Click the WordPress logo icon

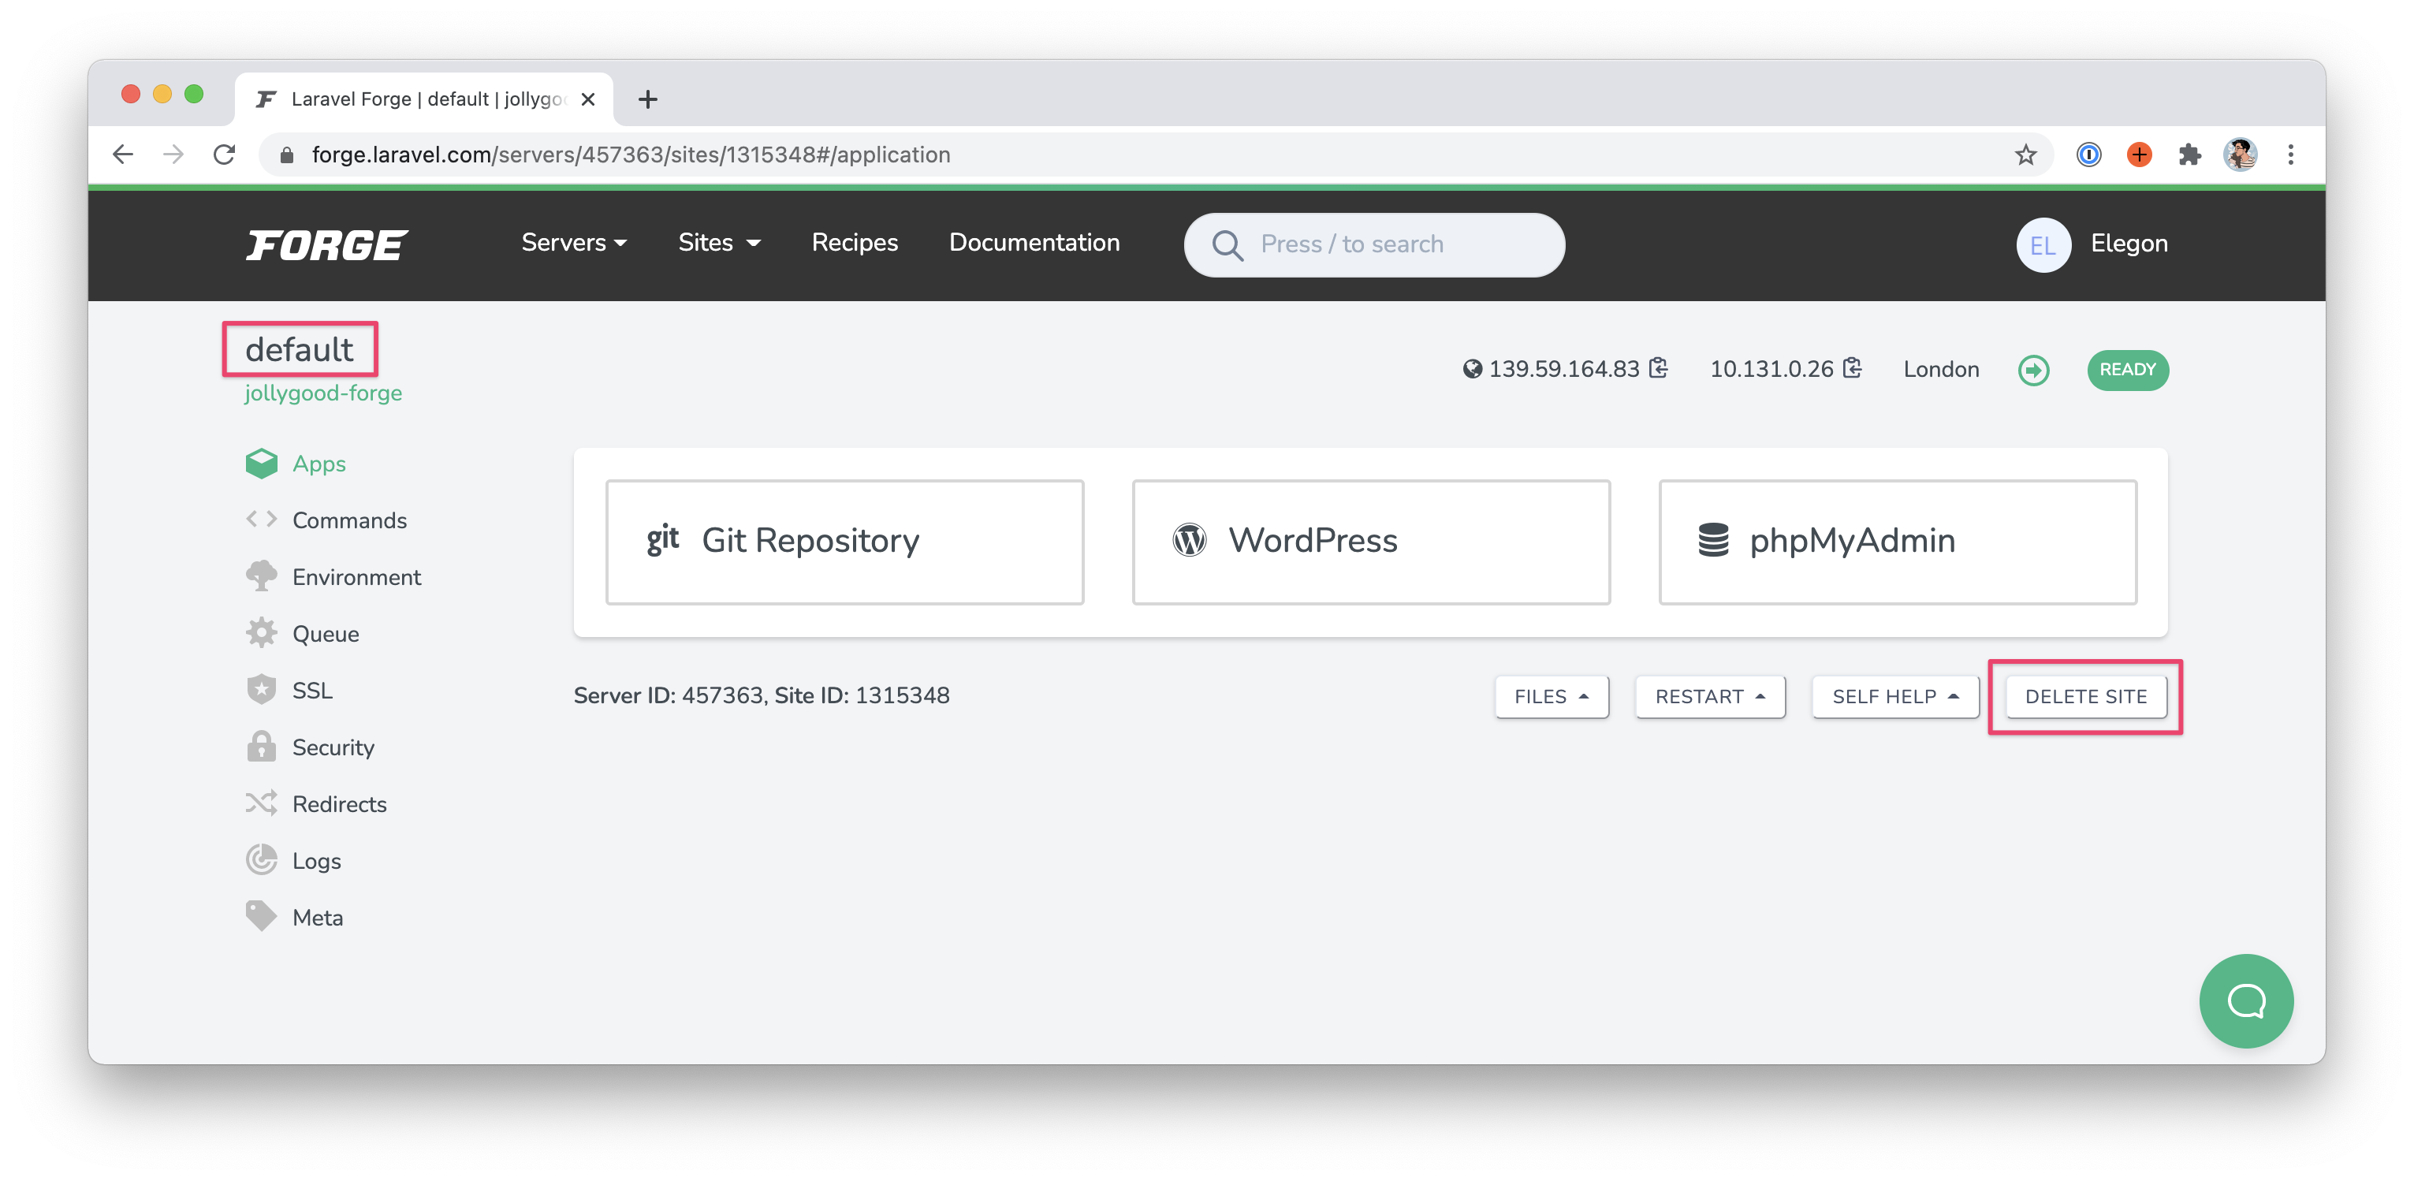click(1189, 540)
